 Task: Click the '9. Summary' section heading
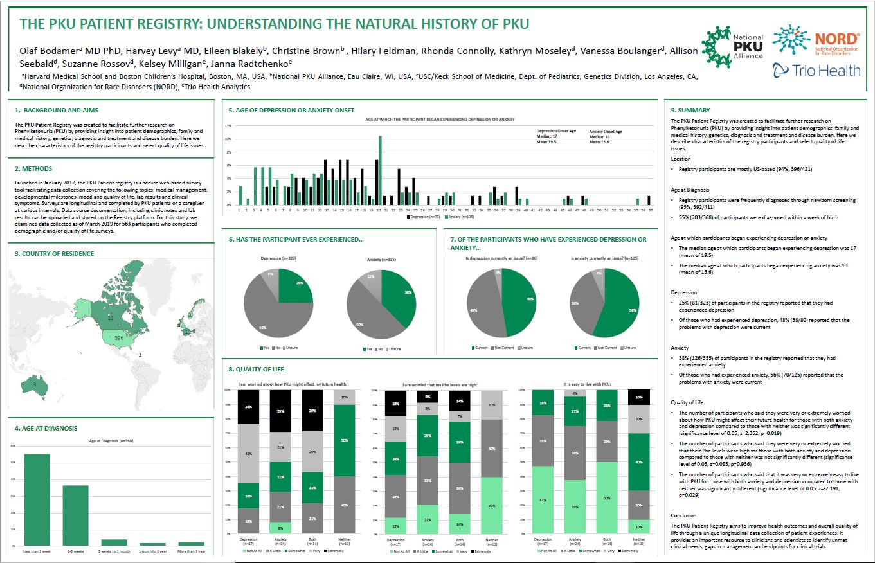pyautogui.click(x=690, y=110)
